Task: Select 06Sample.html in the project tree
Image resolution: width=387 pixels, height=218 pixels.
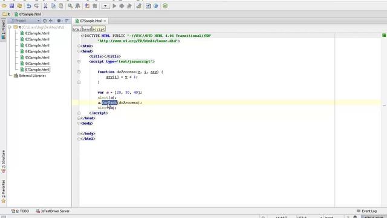Action: coord(37,64)
